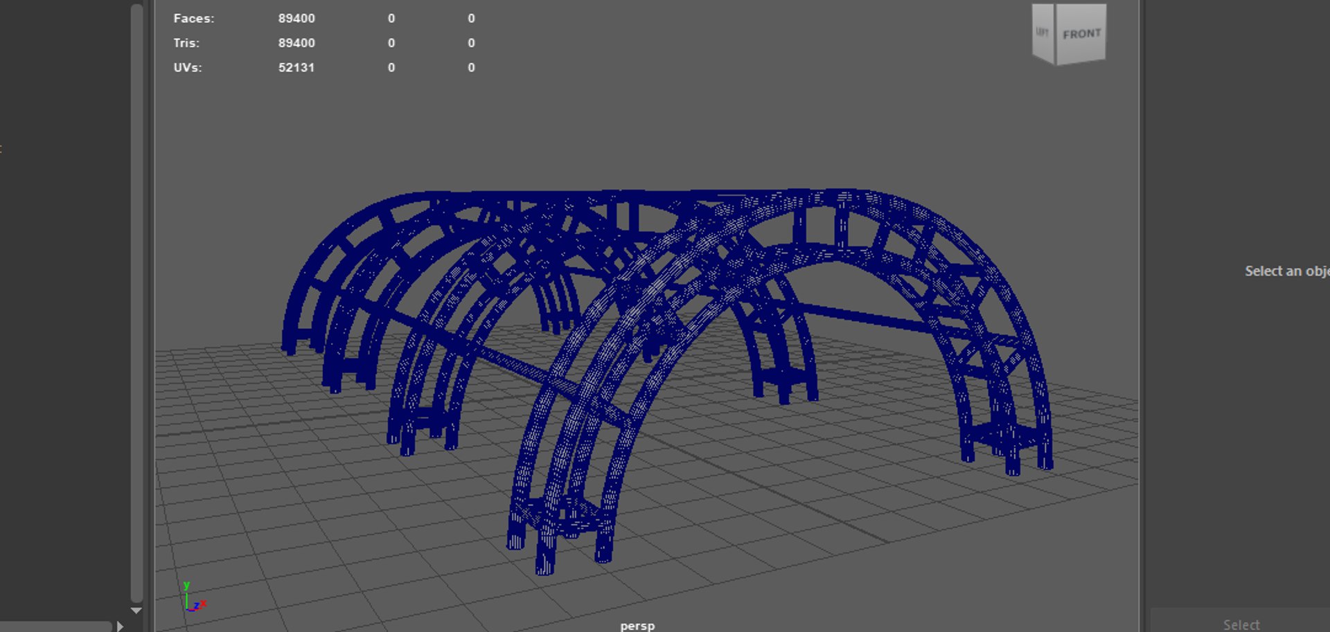
Task: Click the LEFT face of the view cube
Action: 1043,33
